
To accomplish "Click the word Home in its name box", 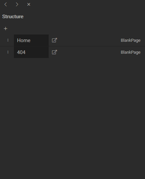I will tap(24, 40).
